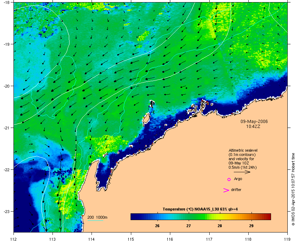Click the 'and velocity for' legend line
This screenshot has width=298, height=241.
(x=241, y=159)
